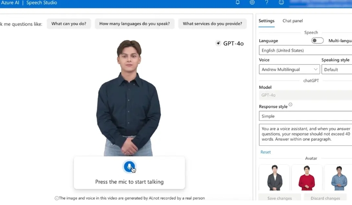
Task: Select the Settings tab
Action: (267, 21)
